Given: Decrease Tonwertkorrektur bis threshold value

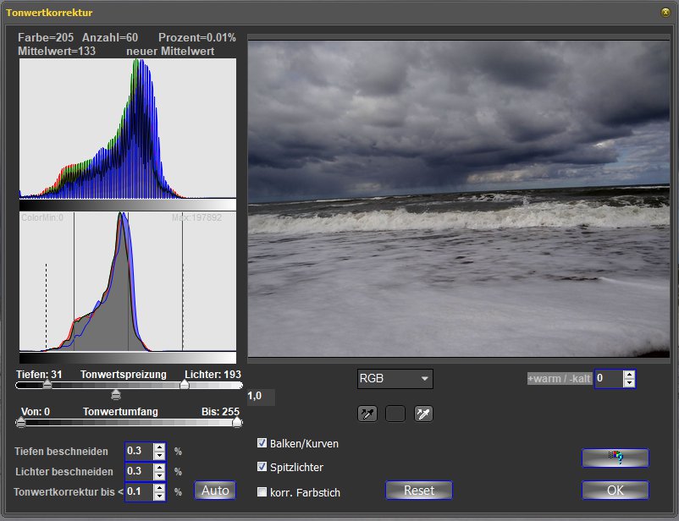Looking at the screenshot, I should [159, 496].
